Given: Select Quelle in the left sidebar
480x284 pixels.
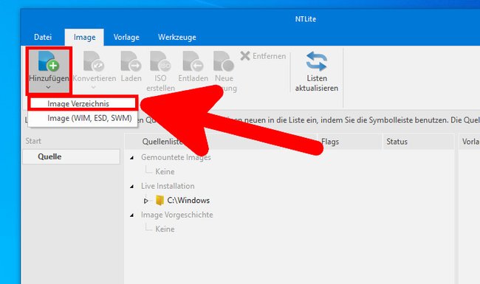Looking at the screenshot, I should point(72,157).
